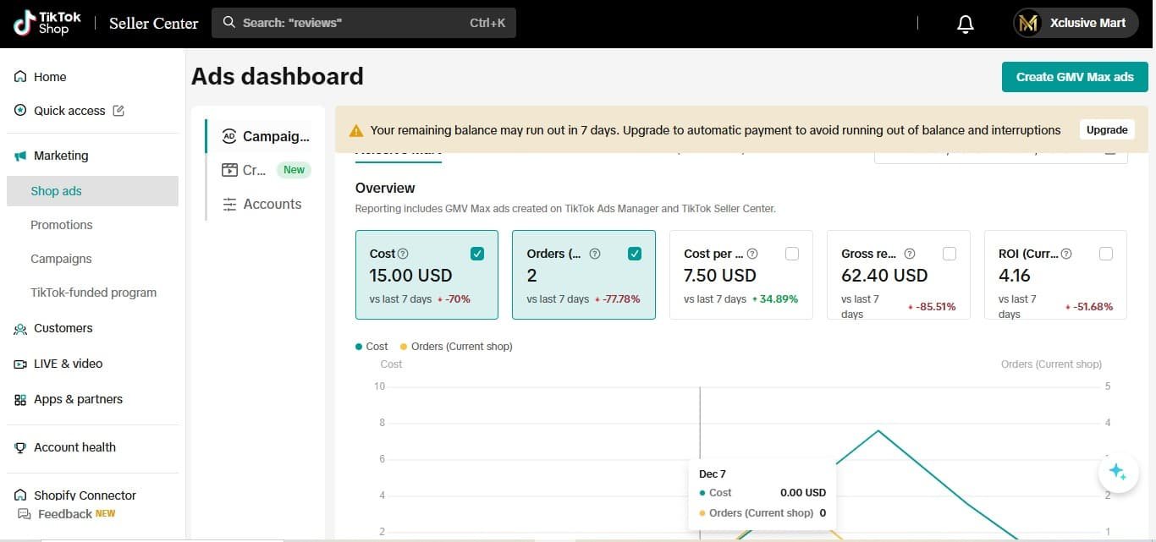The image size is (1156, 542).
Task: Click the search magnifier icon
Action: [229, 23]
